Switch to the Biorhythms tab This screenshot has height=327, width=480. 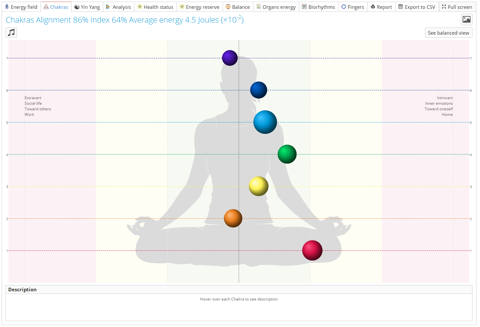pyautogui.click(x=318, y=7)
